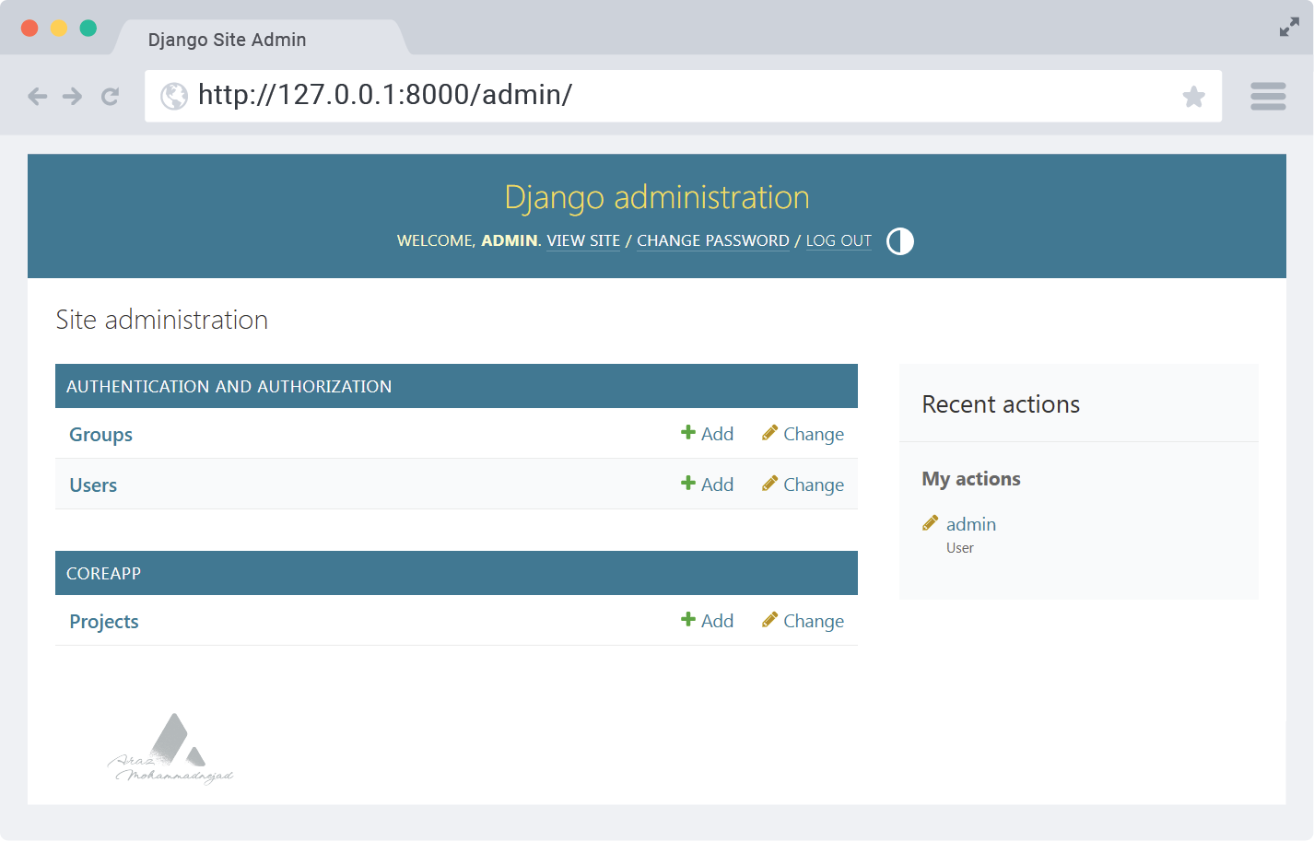Click the Site administration heading

coord(162,320)
